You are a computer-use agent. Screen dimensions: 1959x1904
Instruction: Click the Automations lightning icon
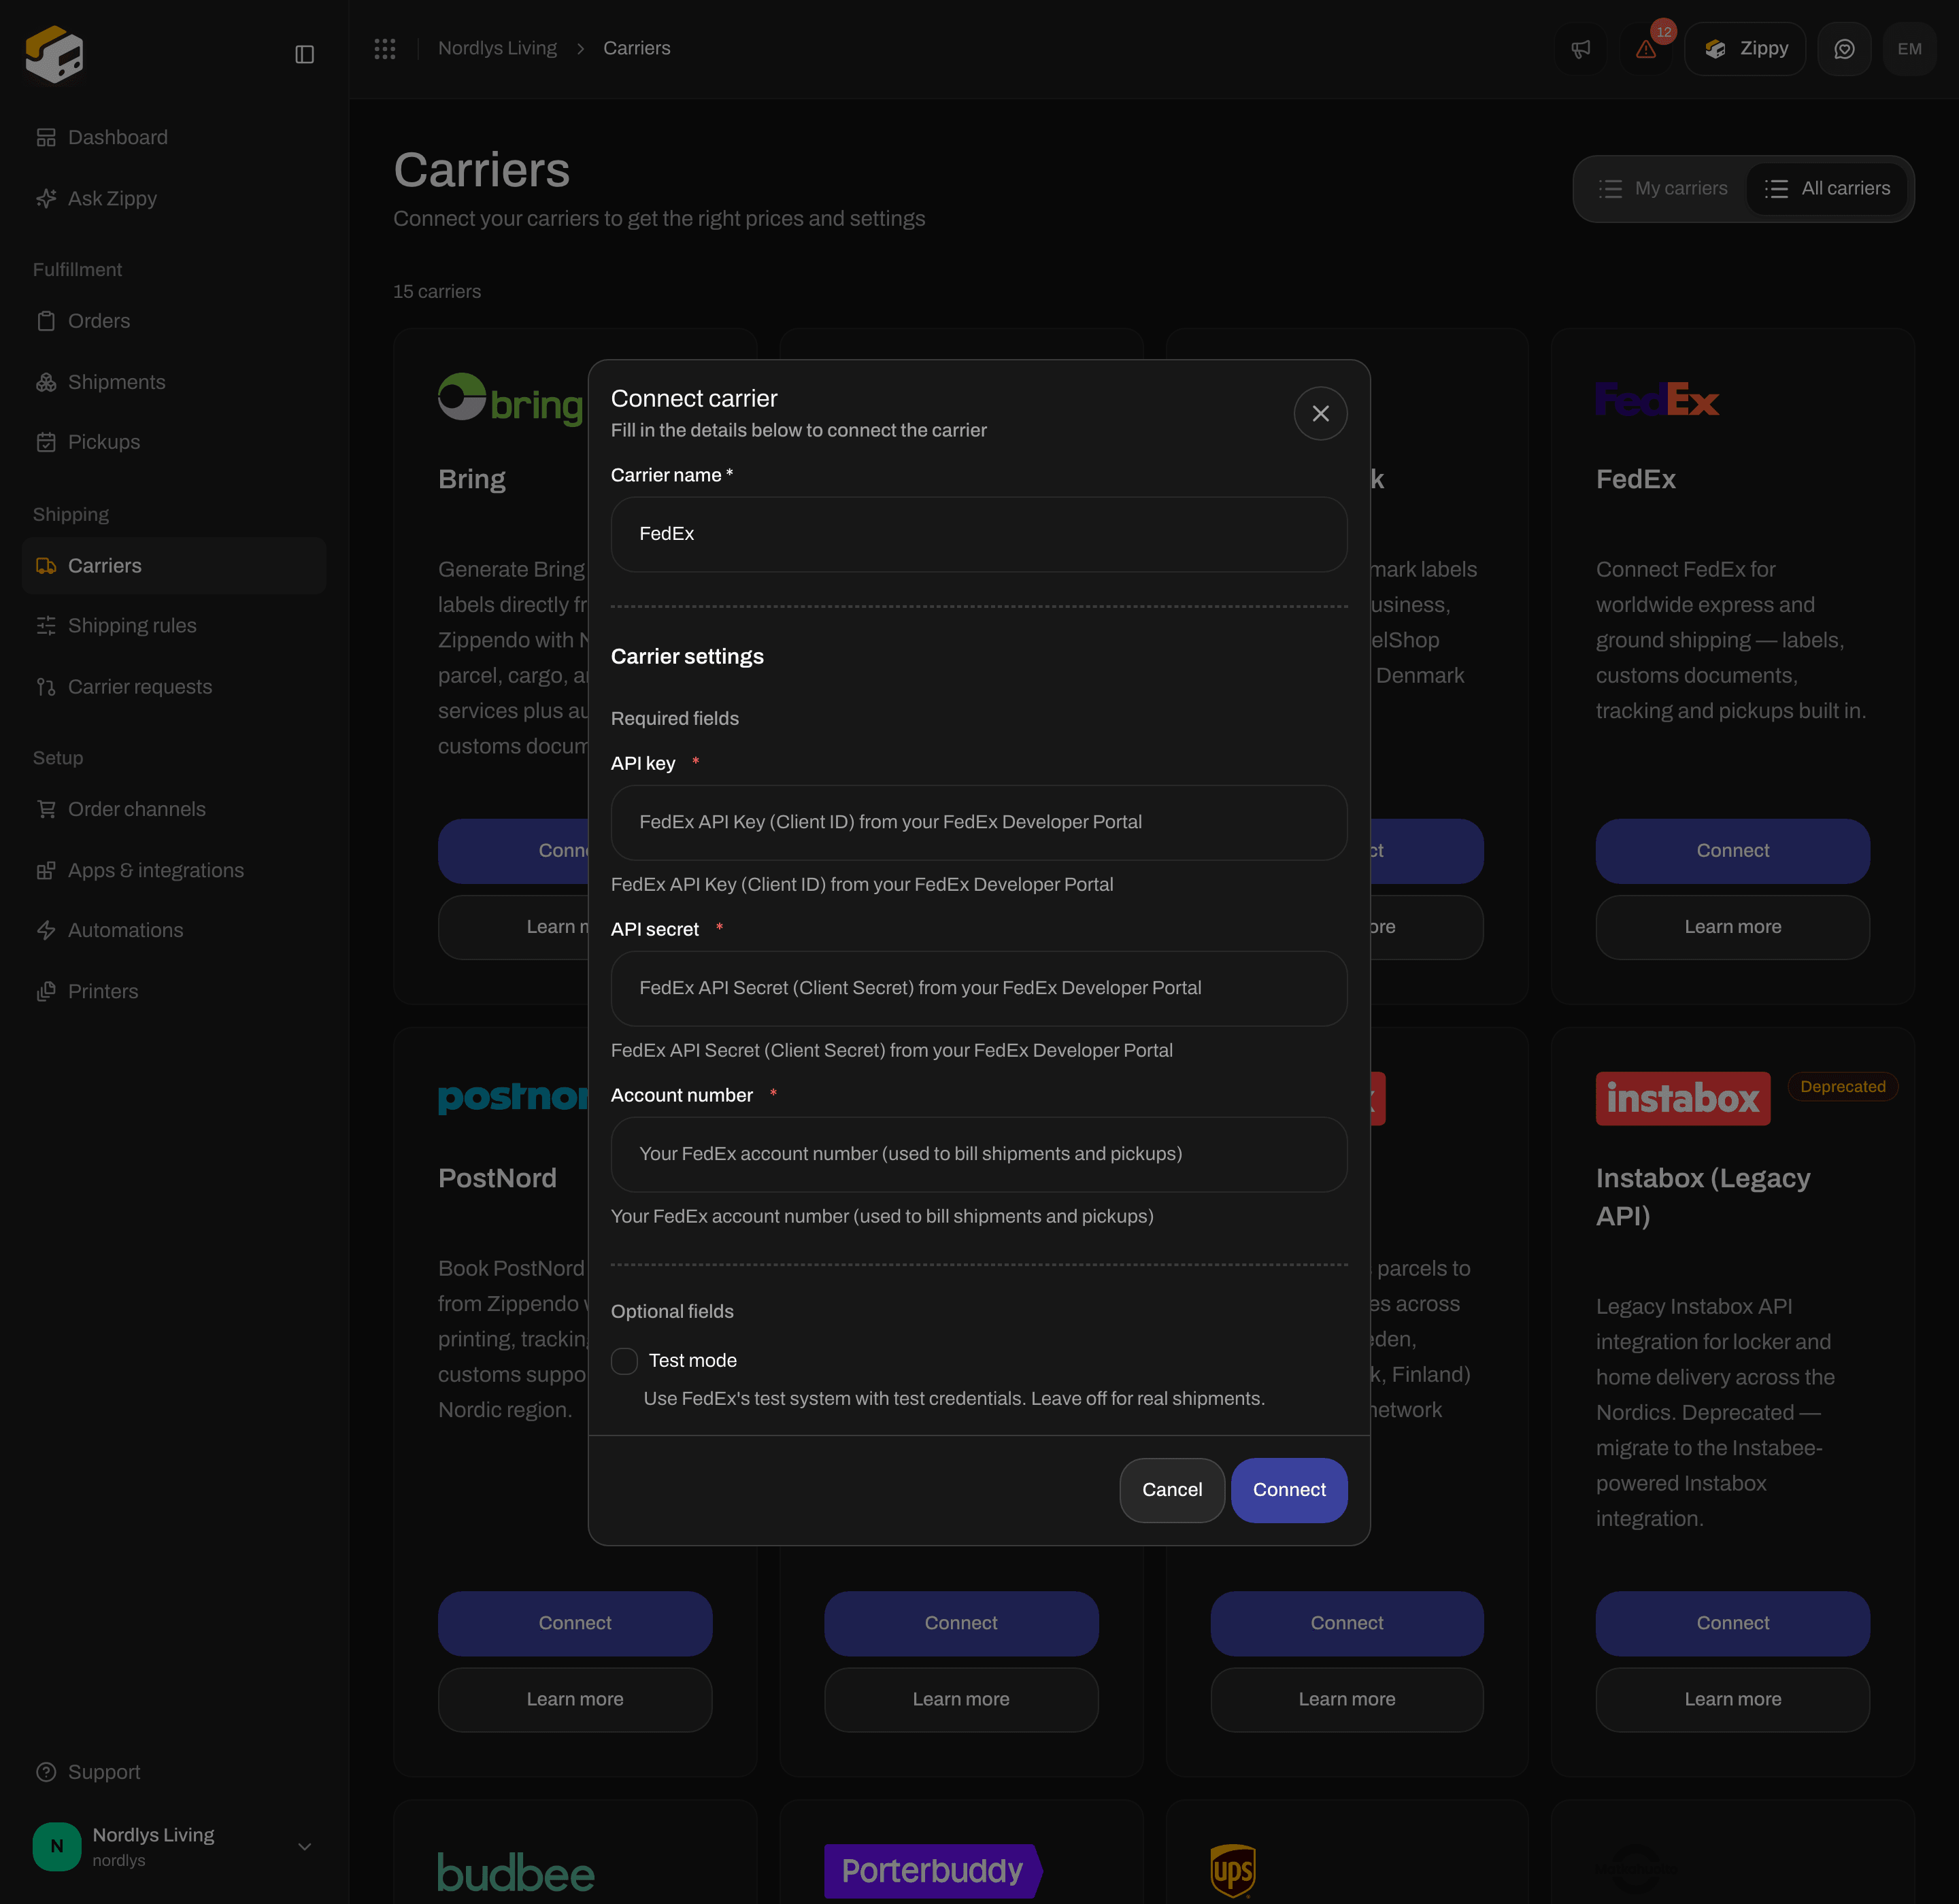46,930
